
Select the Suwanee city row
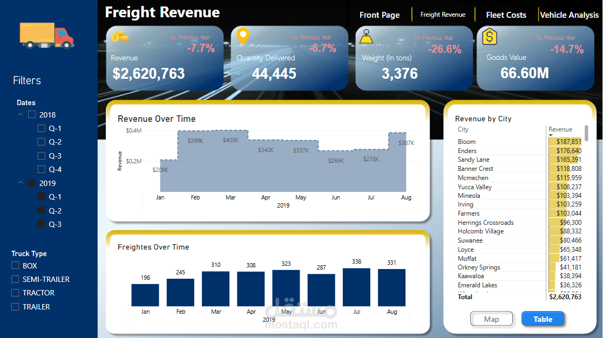pyautogui.click(x=519, y=240)
